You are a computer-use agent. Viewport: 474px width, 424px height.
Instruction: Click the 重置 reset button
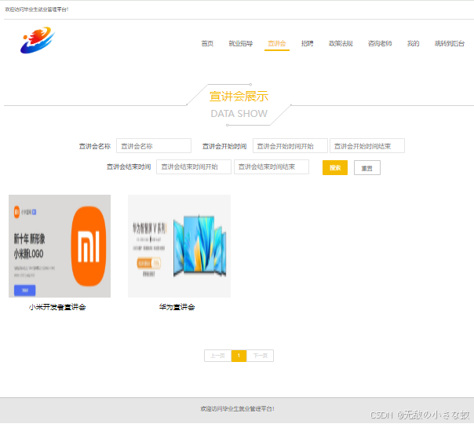click(x=367, y=168)
